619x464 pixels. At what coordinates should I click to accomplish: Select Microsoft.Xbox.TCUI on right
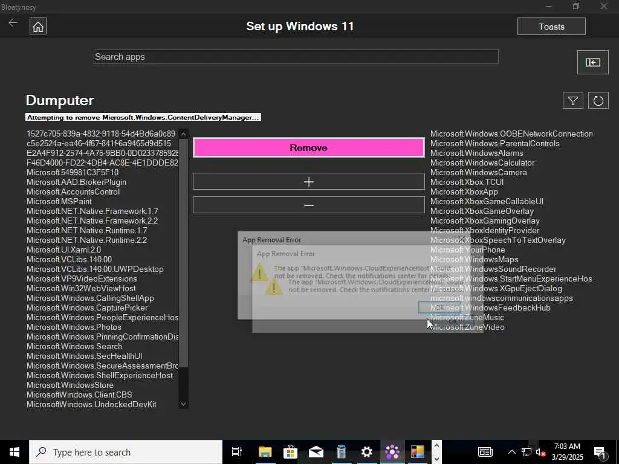click(x=467, y=182)
